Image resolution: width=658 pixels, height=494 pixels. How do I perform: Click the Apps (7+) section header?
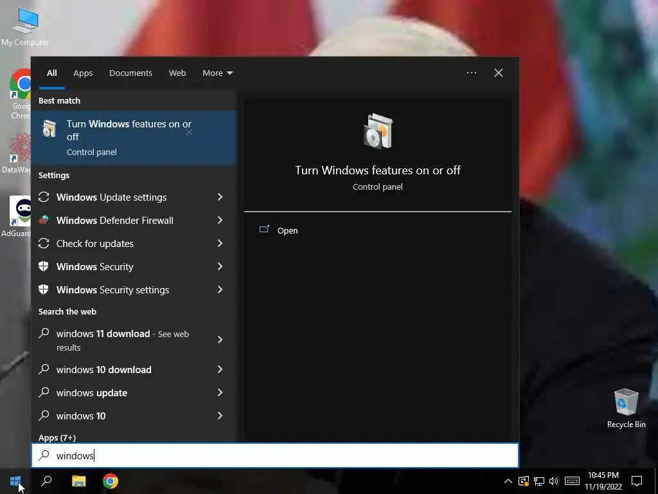click(57, 437)
